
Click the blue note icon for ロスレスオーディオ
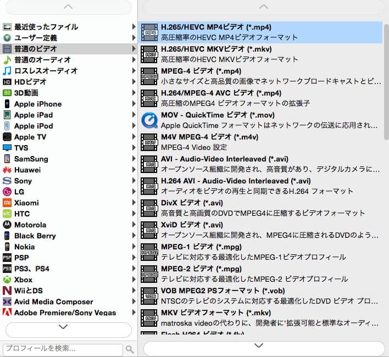coord(7,71)
